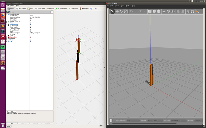Open the RViz Panels menu
The width and height of the screenshot is (206, 128).
[12, 6]
